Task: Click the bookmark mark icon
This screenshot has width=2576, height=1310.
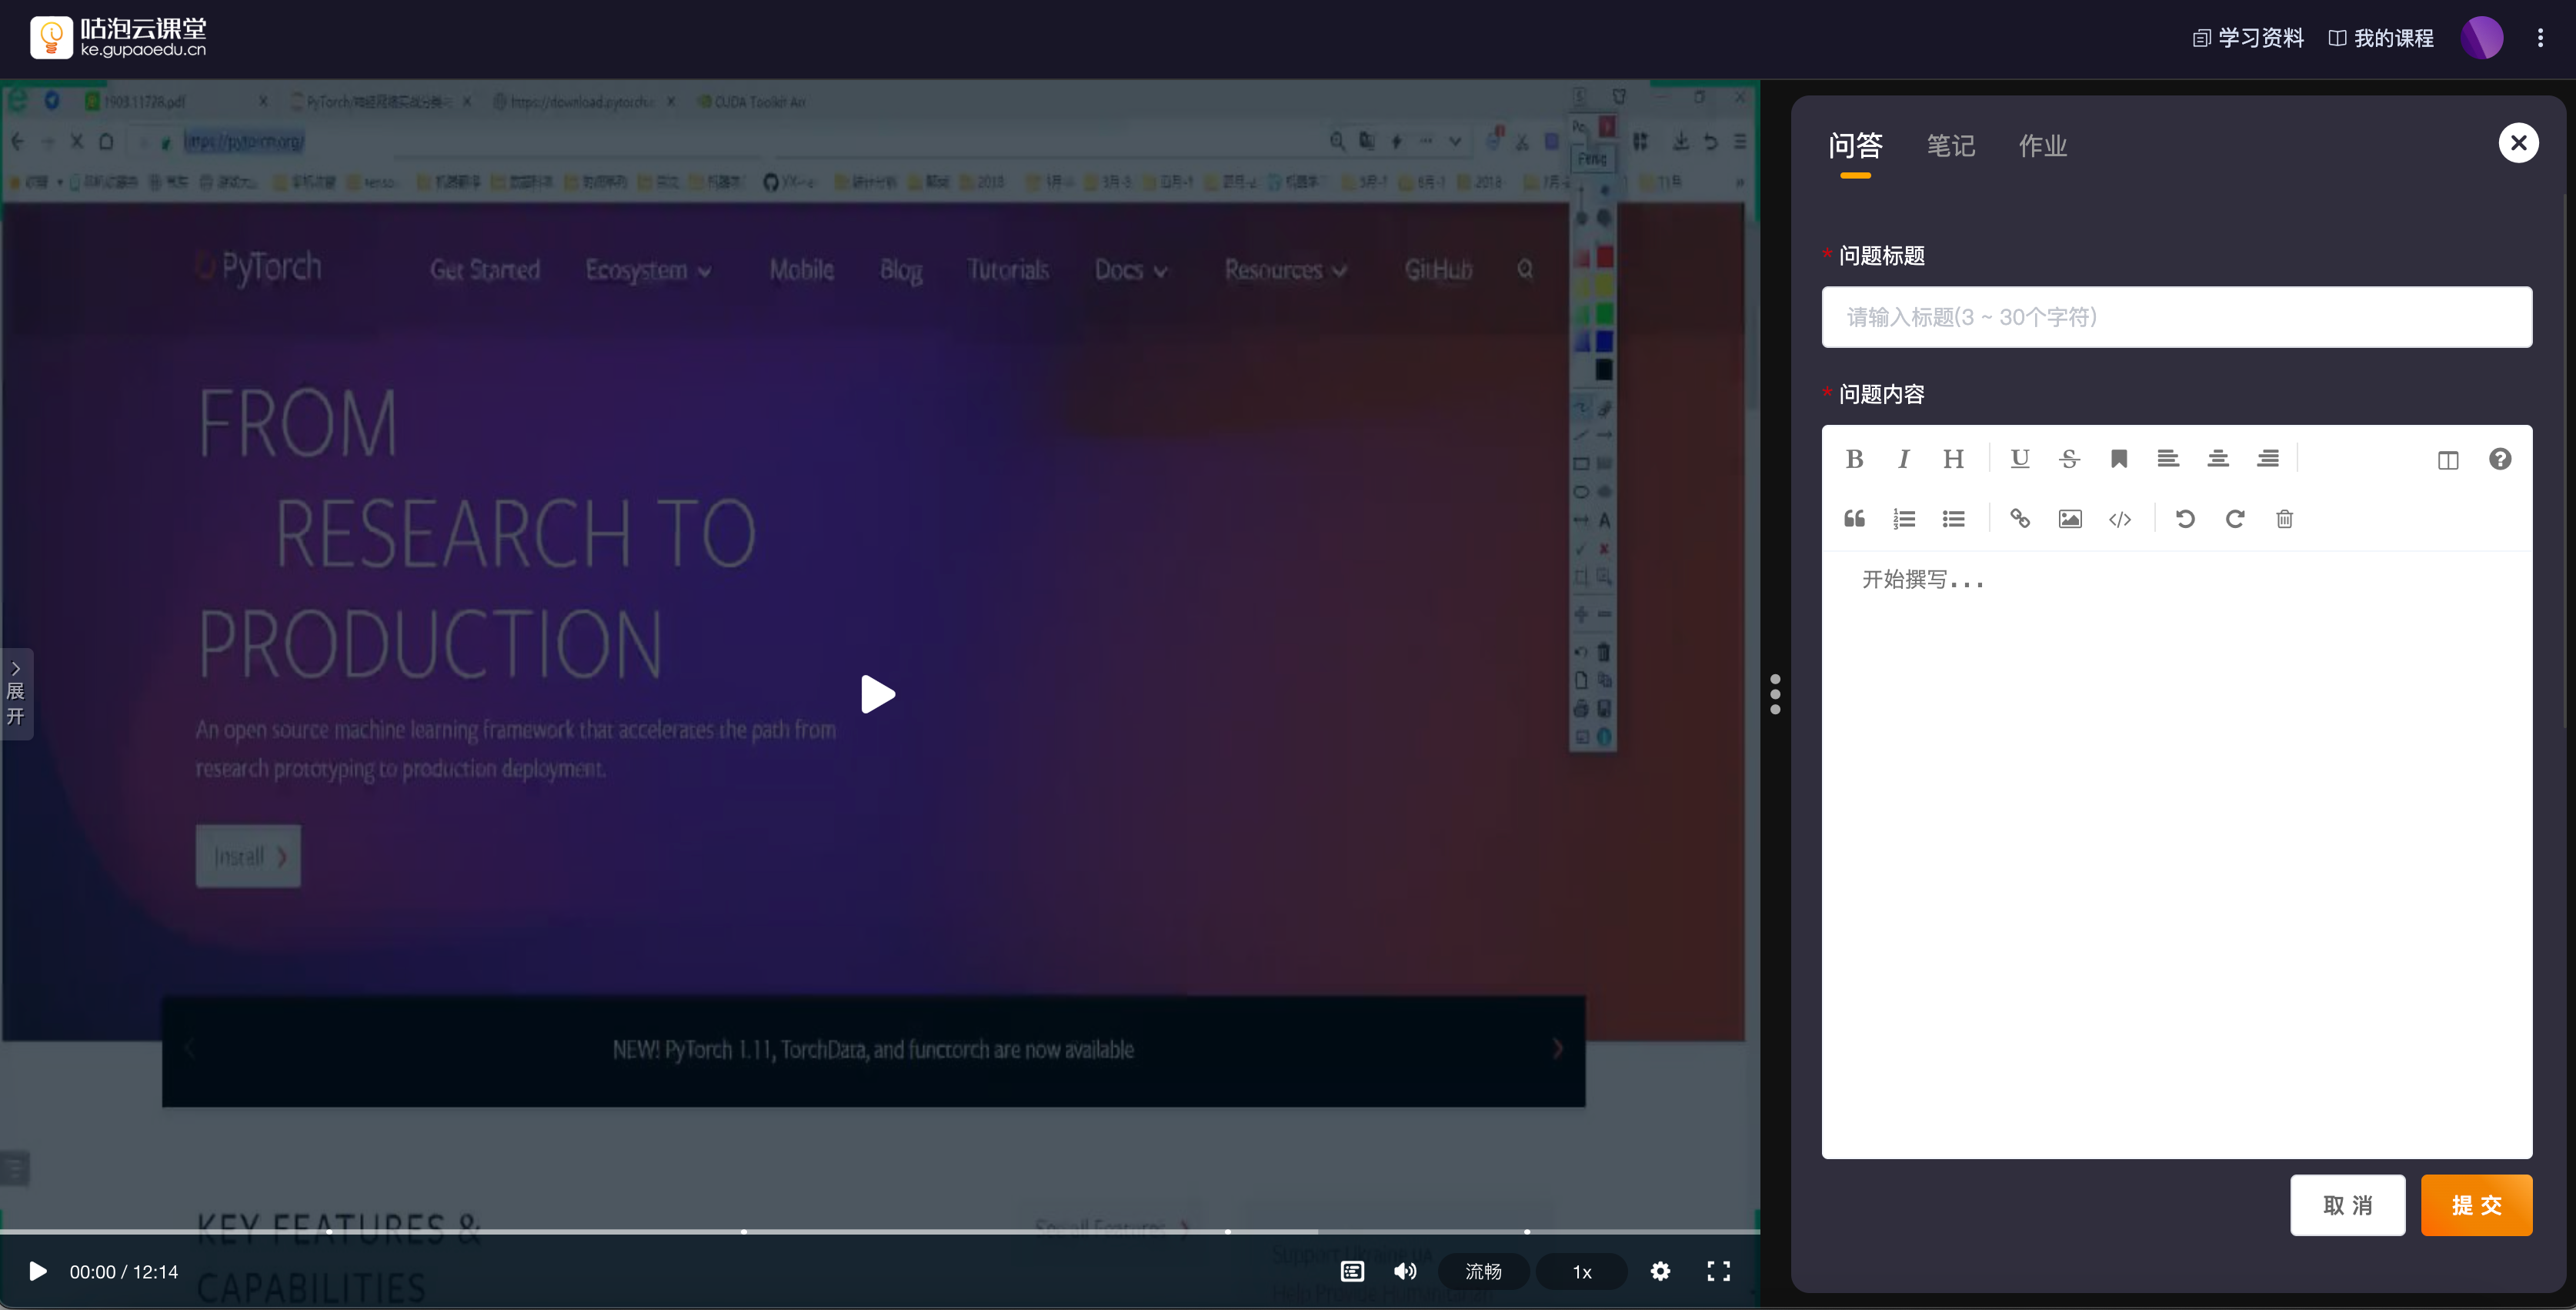Action: click(2119, 459)
